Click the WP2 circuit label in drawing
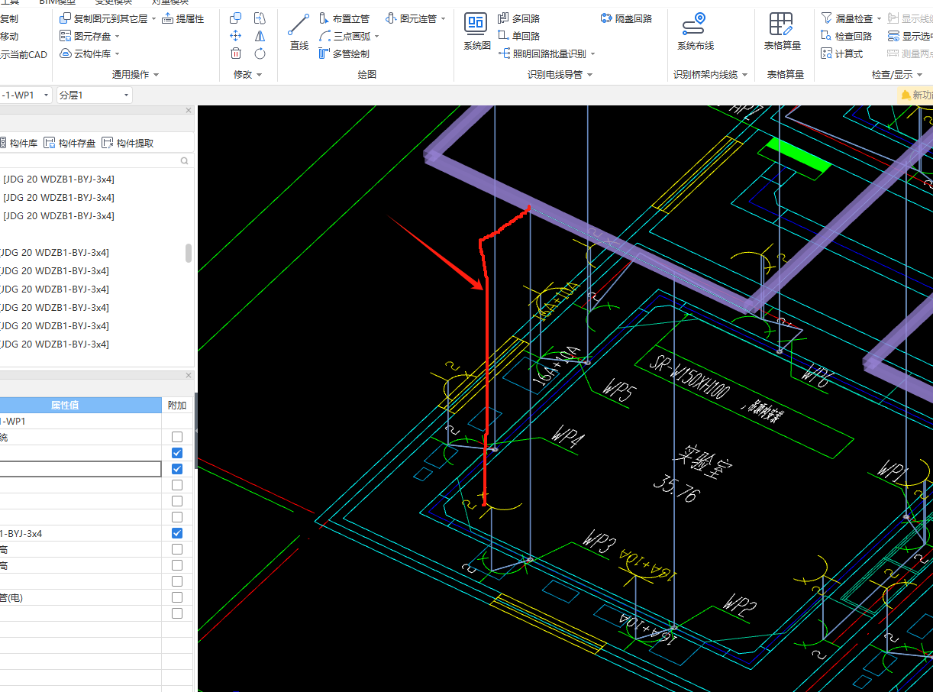 tap(739, 606)
